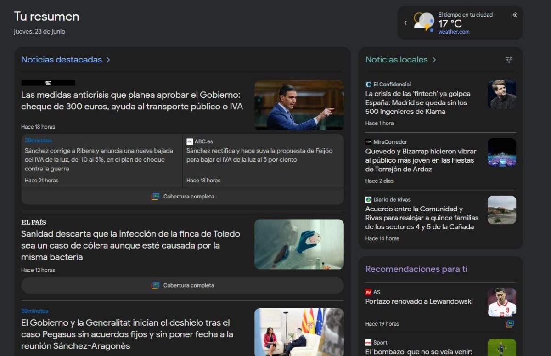Click the location target icon in weather widget

pos(515,15)
